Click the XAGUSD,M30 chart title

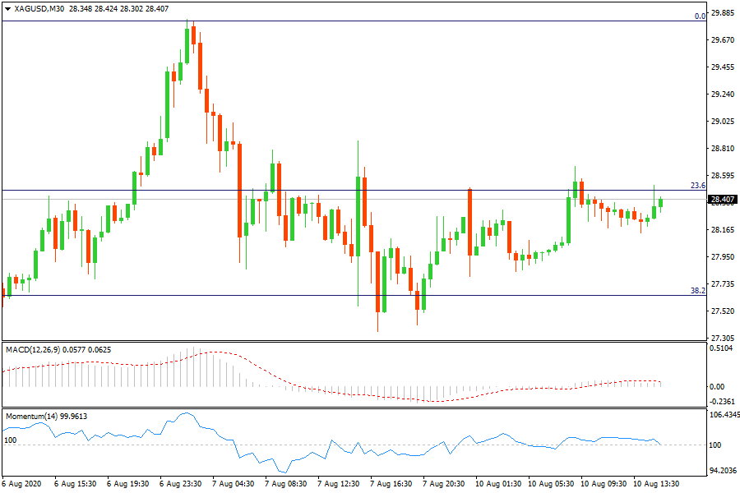point(39,9)
